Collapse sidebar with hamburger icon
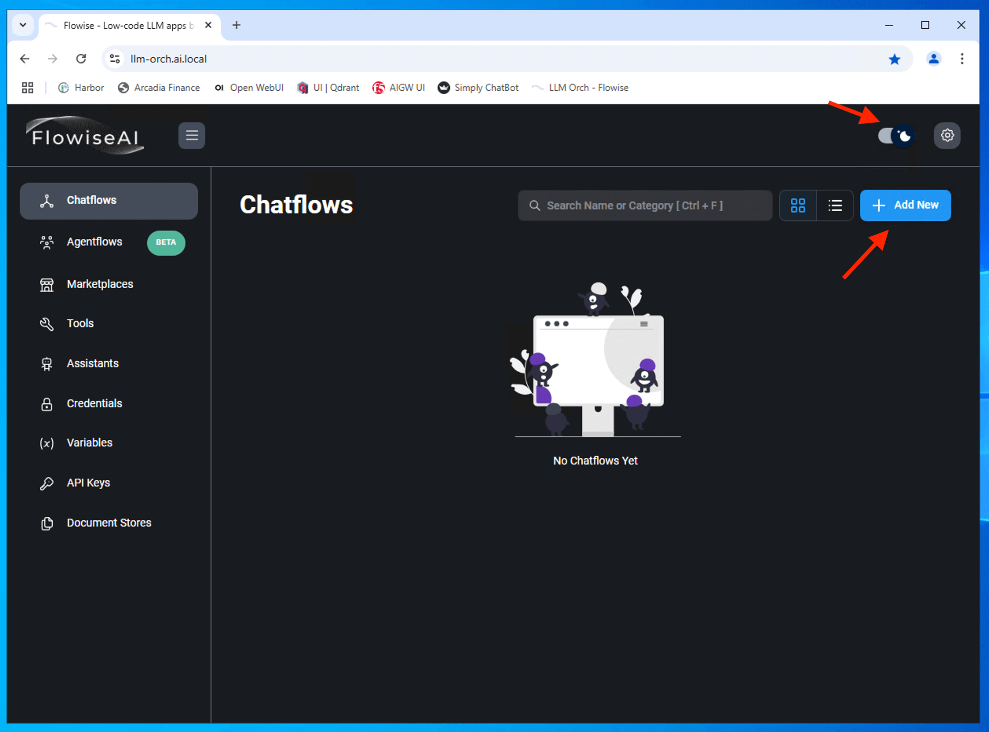Screen dimensions: 989x732 [x=191, y=135]
